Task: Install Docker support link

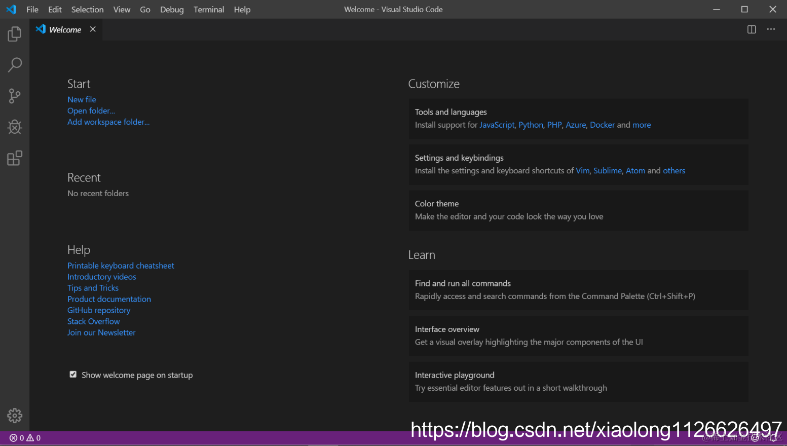Action: click(602, 125)
